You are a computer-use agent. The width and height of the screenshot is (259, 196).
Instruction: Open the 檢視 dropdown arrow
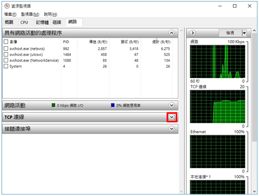[x=244, y=33]
